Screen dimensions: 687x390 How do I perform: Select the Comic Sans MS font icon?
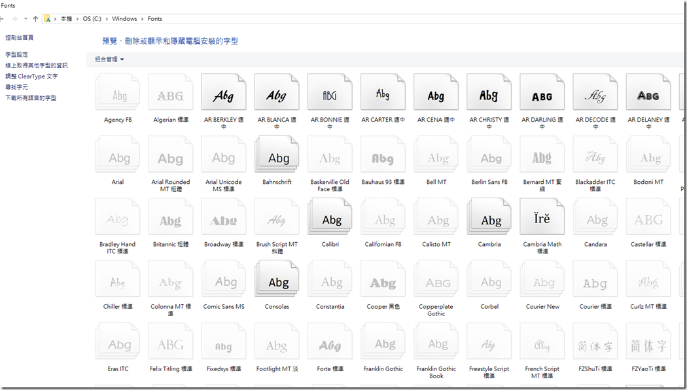pos(224,279)
